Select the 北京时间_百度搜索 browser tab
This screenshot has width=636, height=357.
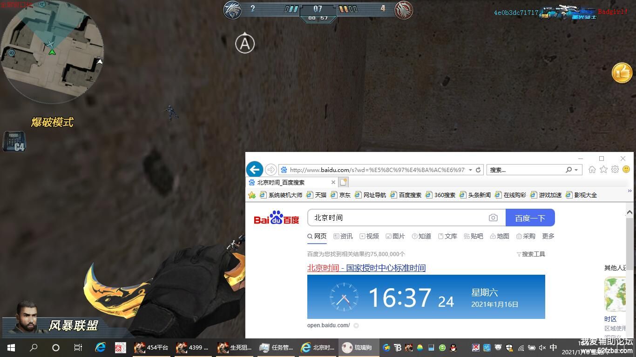click(292, 182)
